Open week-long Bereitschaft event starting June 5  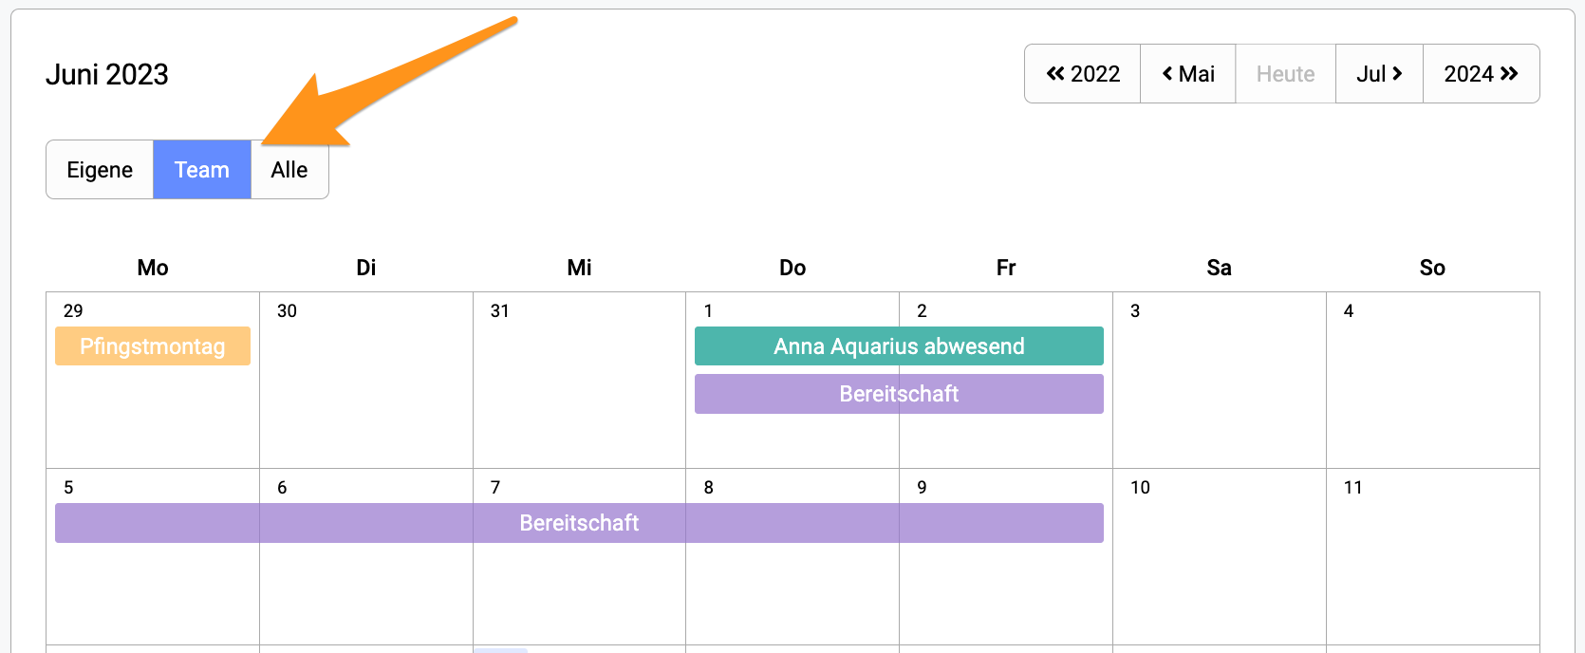[579, 523]
